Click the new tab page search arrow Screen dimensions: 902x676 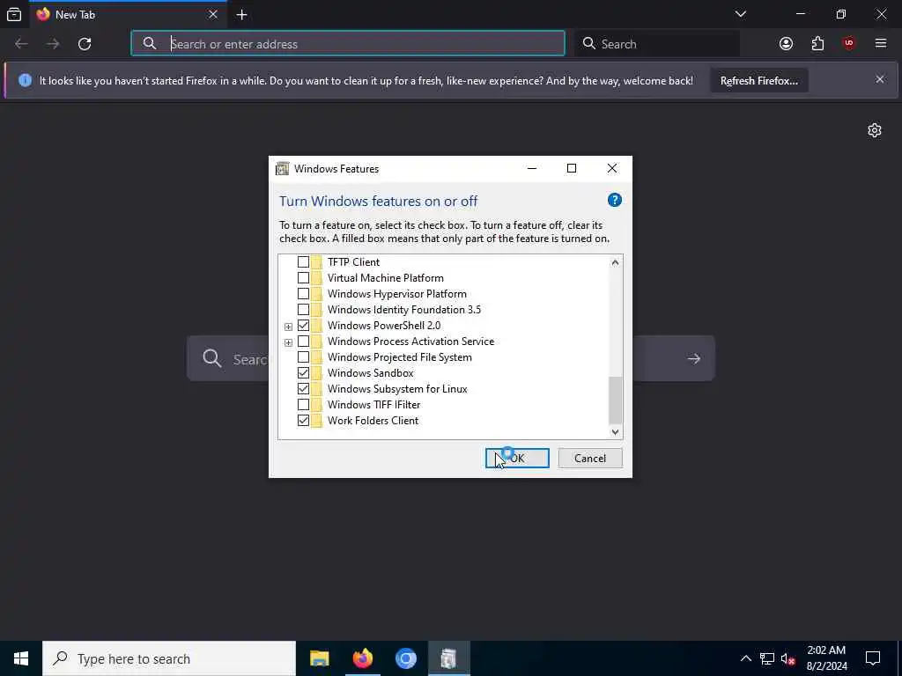[x=694, y=359]
